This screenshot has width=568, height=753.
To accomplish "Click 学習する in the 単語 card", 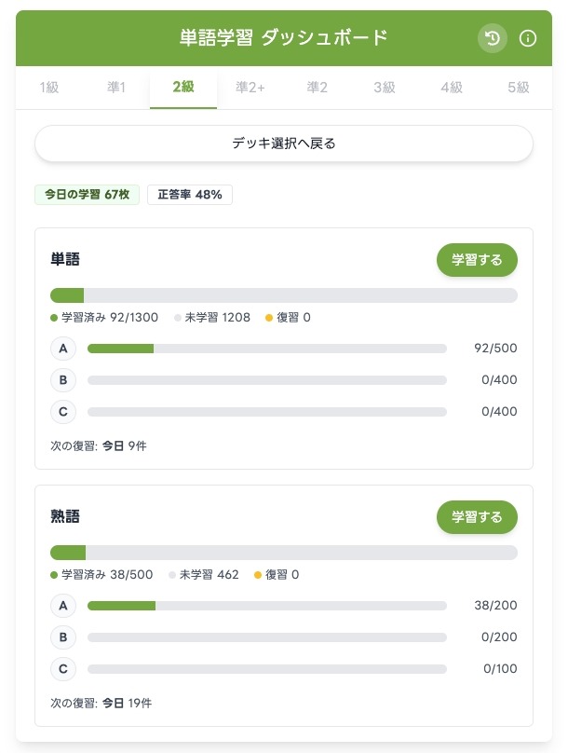I will click(x=477, y=260).
